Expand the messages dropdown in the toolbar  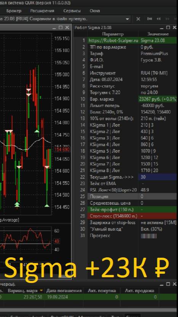(127, 19)
